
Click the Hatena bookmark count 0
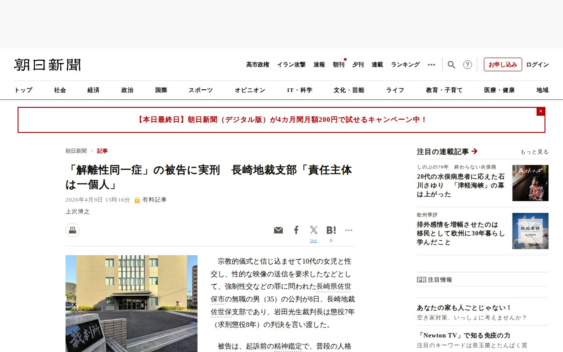[x=331, y=241]
